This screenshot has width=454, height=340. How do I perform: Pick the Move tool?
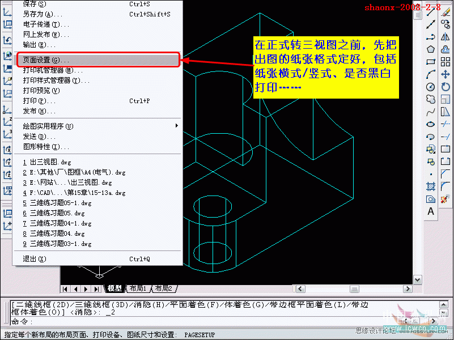(445, 74)
